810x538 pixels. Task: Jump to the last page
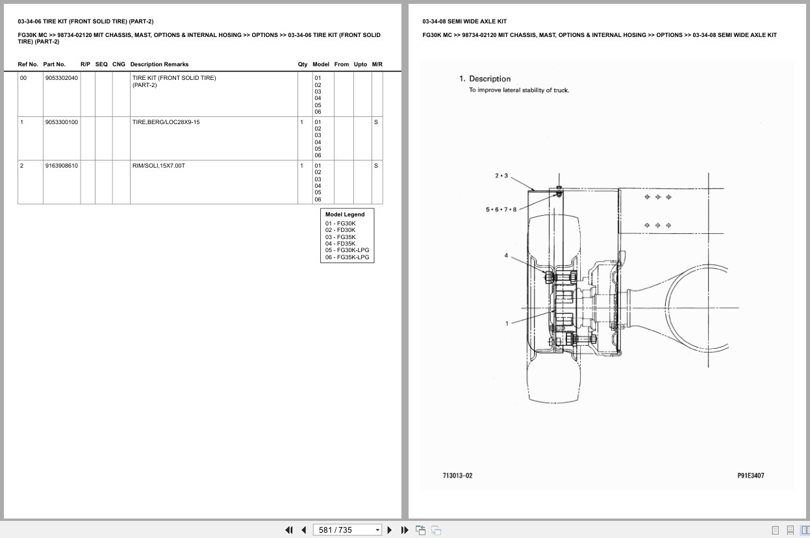coord(405,530)
